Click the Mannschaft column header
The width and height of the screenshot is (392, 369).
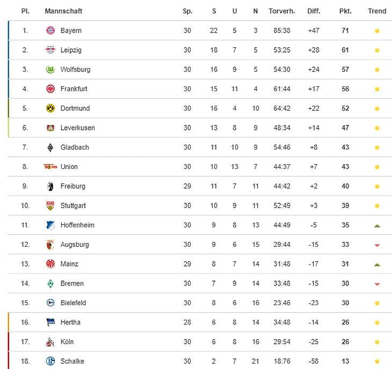point(63,11)
